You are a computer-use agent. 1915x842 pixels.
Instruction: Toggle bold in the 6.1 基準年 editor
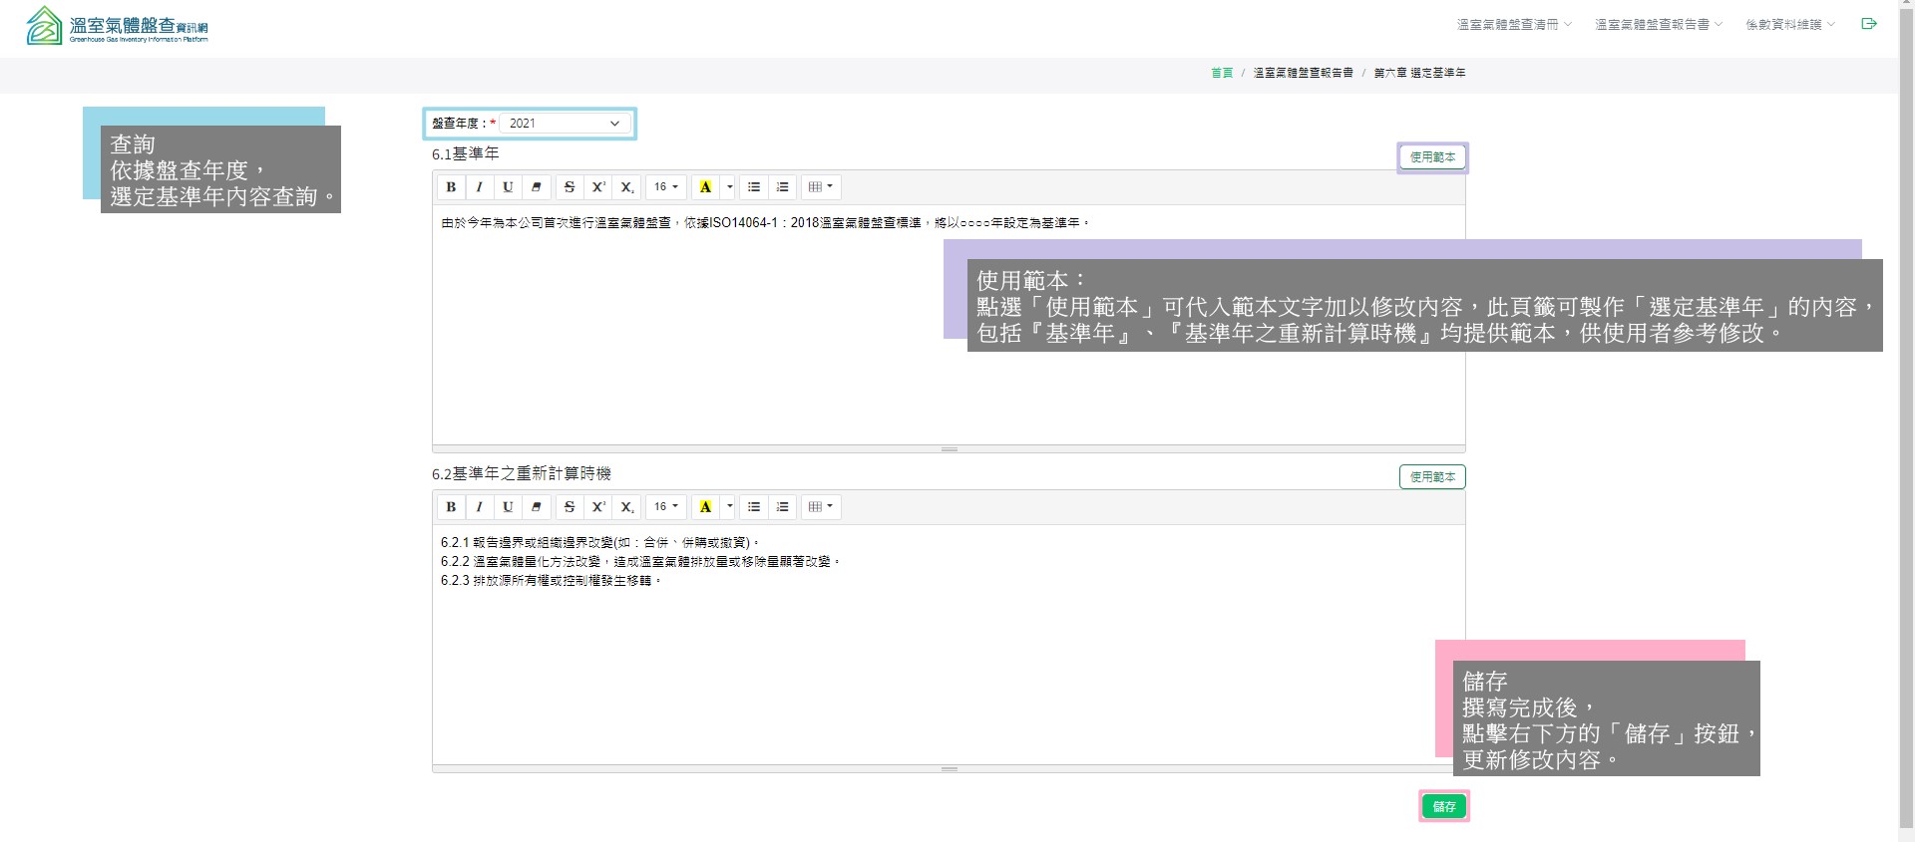pyautogui.click(x=451, y=187)
